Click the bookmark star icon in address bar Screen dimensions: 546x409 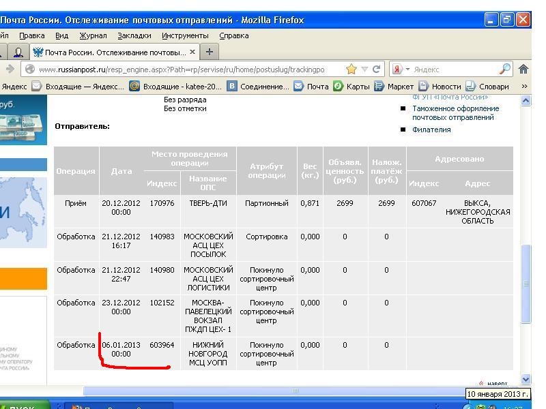[x=351, y=70]
